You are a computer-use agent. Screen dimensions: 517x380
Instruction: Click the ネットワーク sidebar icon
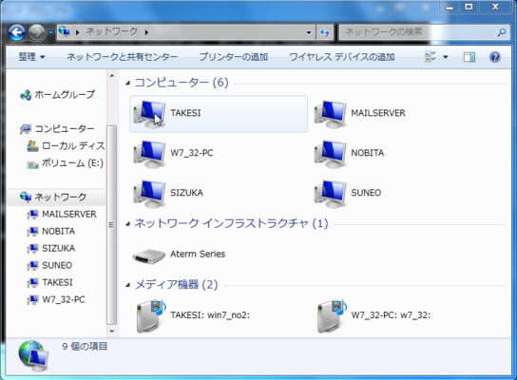coord(26,197)
